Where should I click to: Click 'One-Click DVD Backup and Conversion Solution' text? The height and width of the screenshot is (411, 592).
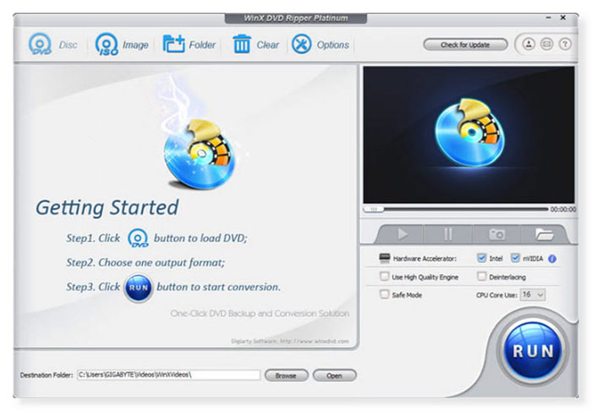[260, 314]
